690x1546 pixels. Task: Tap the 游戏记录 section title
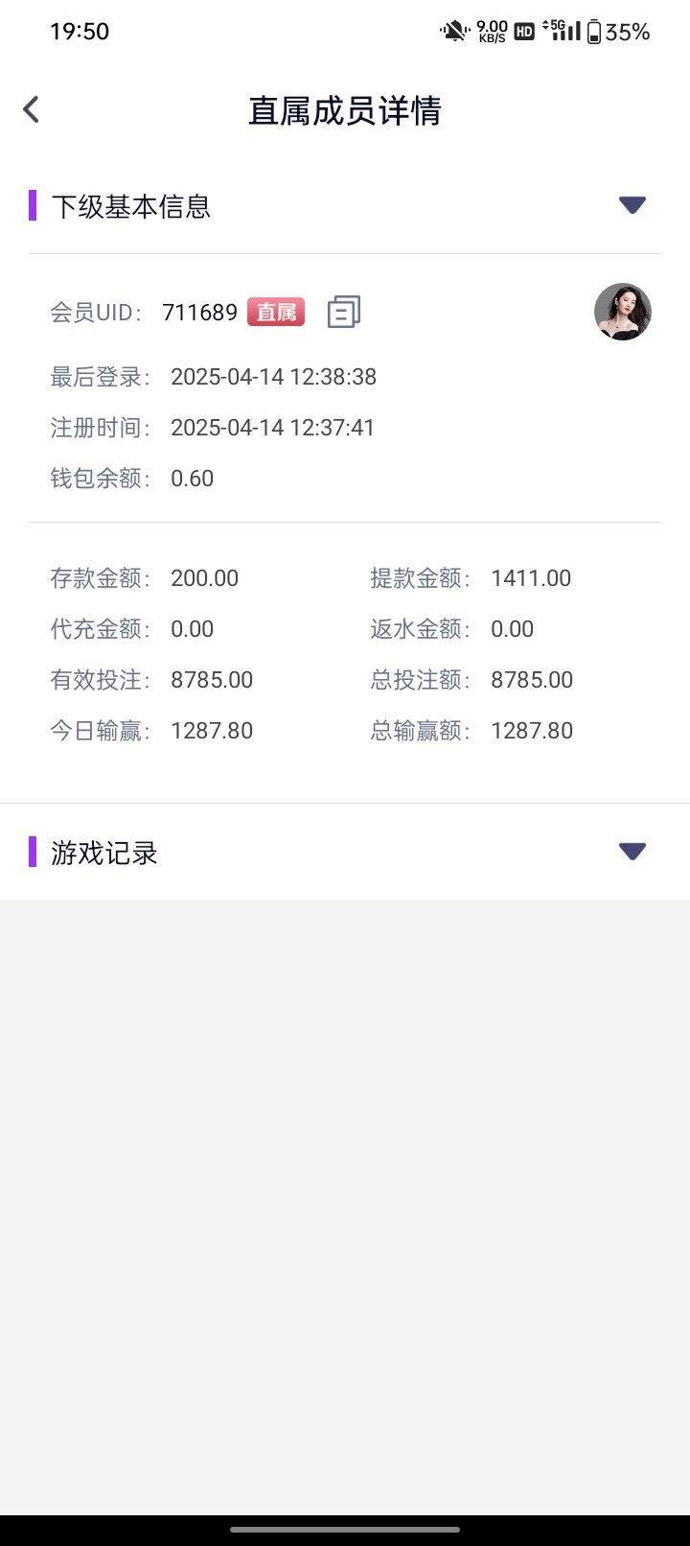click(104, 853)
